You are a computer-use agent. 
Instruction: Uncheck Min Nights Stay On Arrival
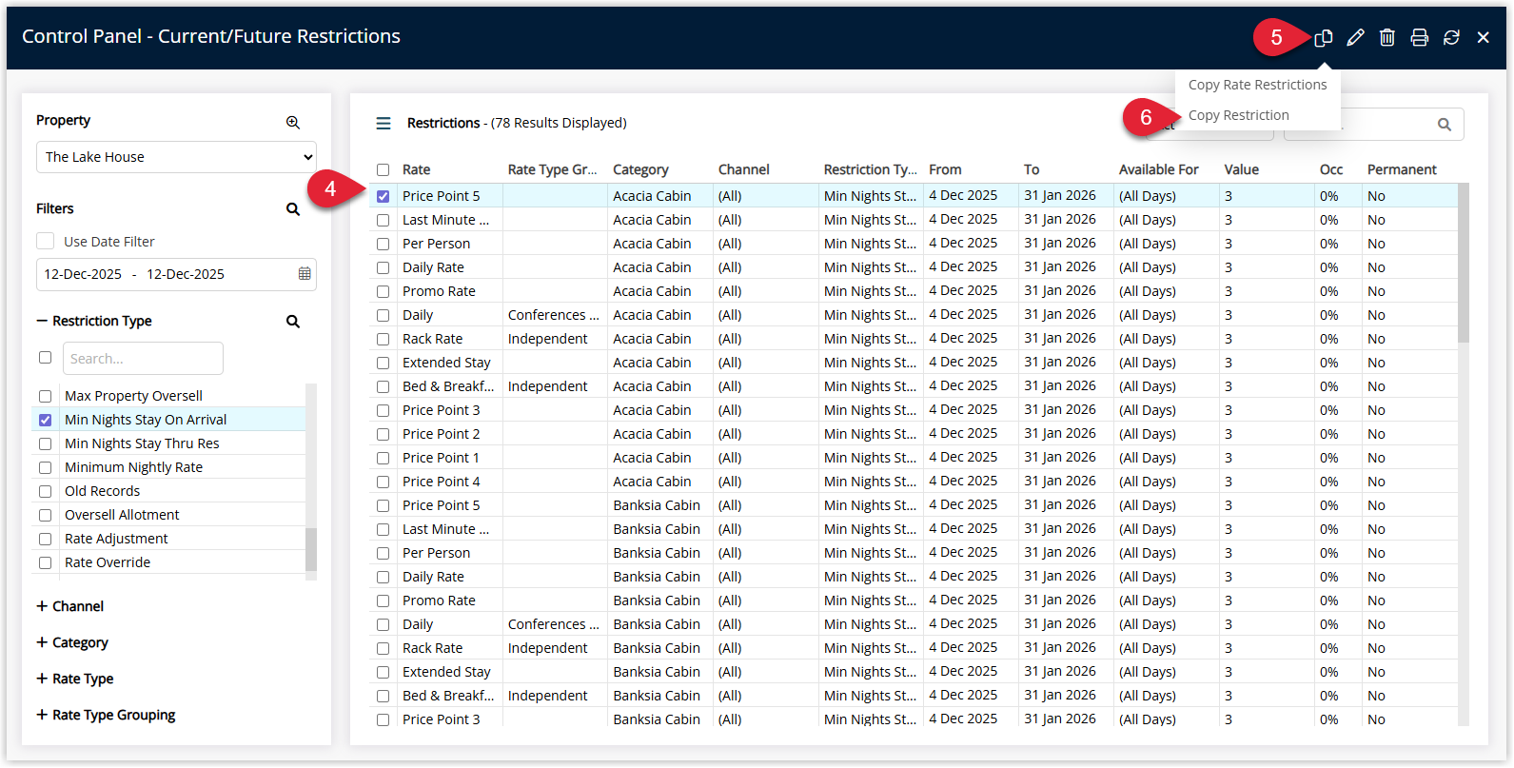click(45, 420)
